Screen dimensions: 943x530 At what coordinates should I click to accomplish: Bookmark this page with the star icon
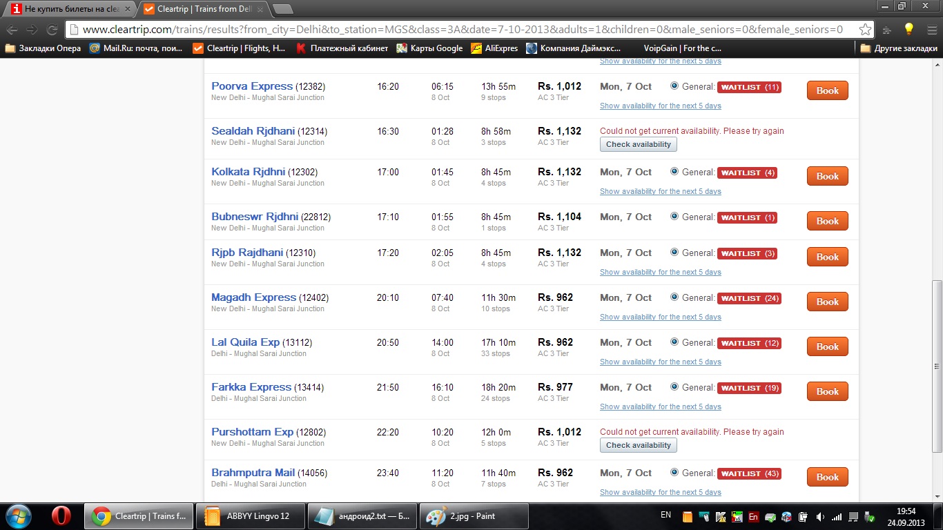click(865, 30)
